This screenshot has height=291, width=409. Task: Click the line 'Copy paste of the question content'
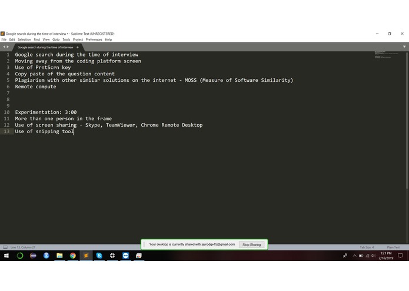pos(65,74)
